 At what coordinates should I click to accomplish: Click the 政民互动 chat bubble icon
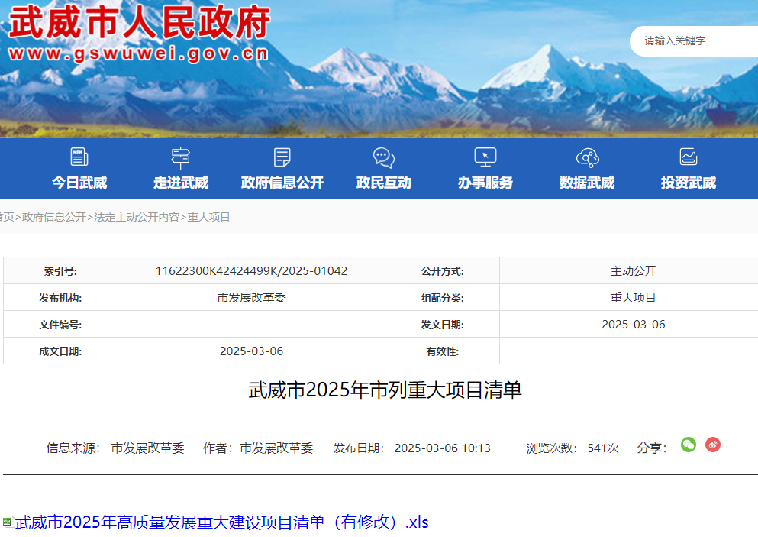[384, 157]
